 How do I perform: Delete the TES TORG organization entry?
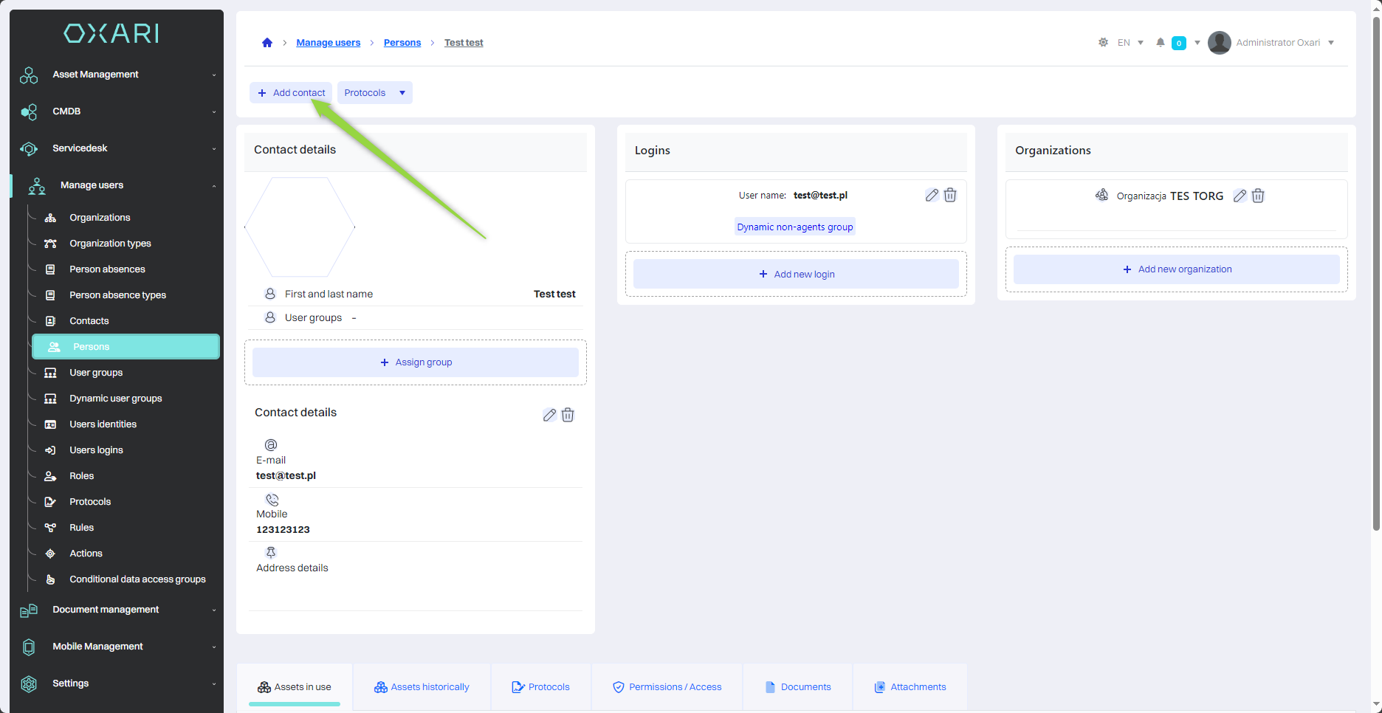pyautogui.click(x=1258, y=196)
